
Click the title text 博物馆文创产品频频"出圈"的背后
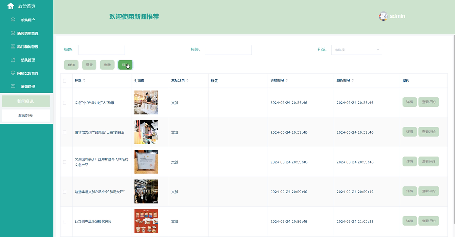[100, 132]
